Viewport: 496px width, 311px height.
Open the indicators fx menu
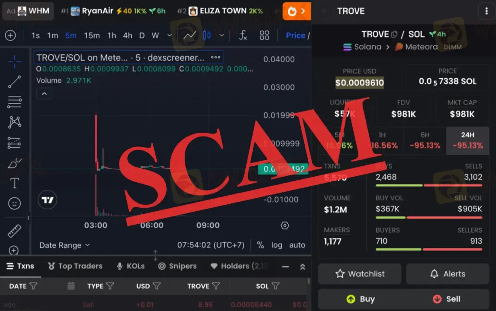(x=243, y=35)
